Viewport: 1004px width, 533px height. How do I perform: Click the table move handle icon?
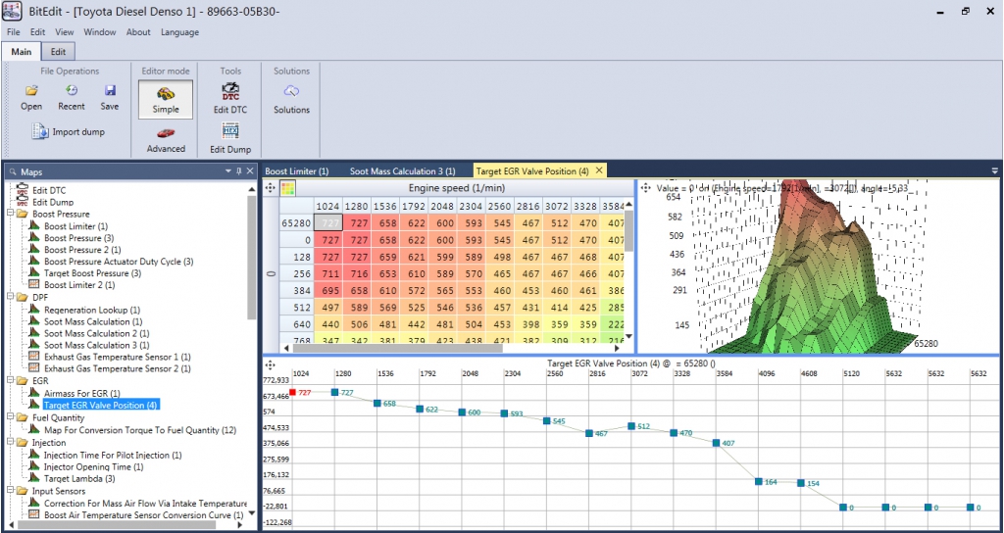(x=271, y=188)
